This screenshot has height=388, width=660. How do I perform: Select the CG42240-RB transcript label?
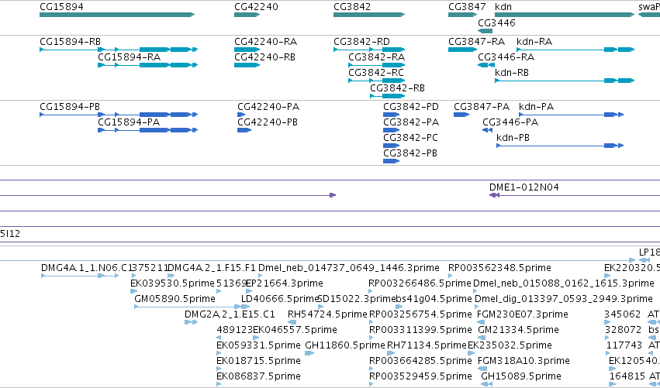[264, 57]
